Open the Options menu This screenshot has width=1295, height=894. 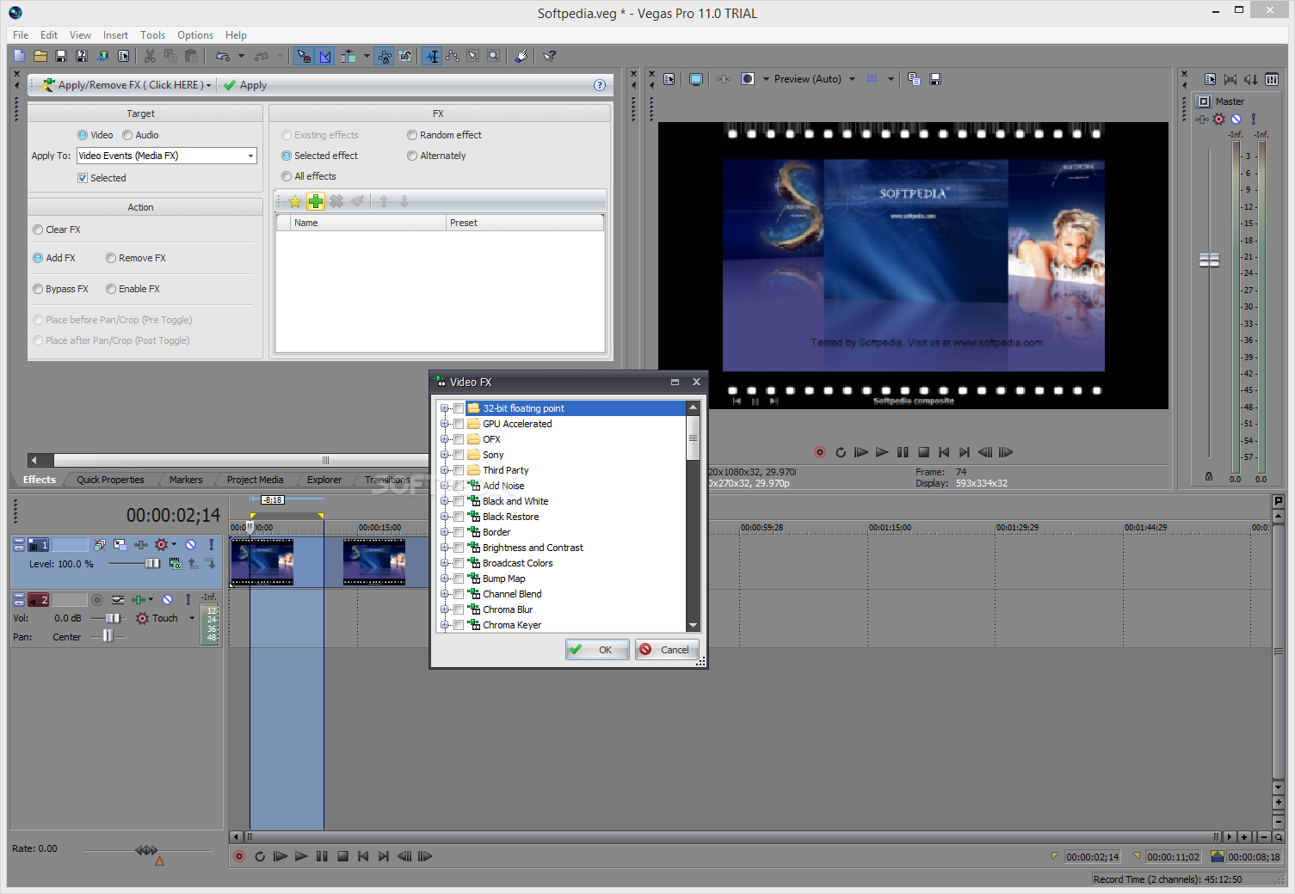195,35
